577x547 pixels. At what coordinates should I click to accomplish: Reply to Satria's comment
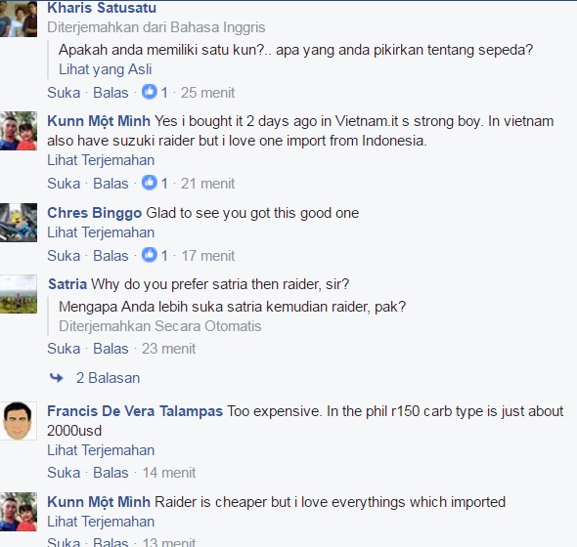[111, 349]
